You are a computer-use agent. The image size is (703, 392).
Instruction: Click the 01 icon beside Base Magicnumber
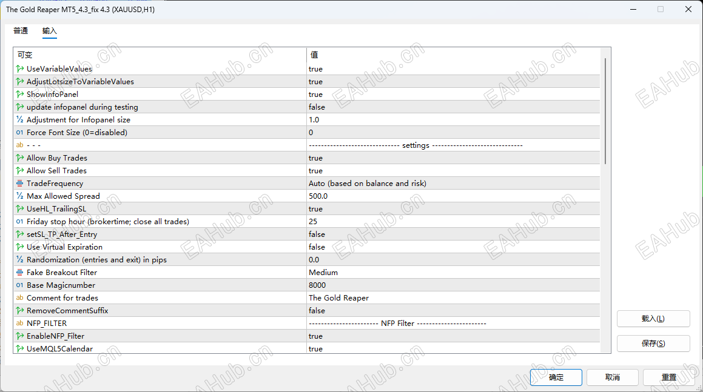click(20, 285)
